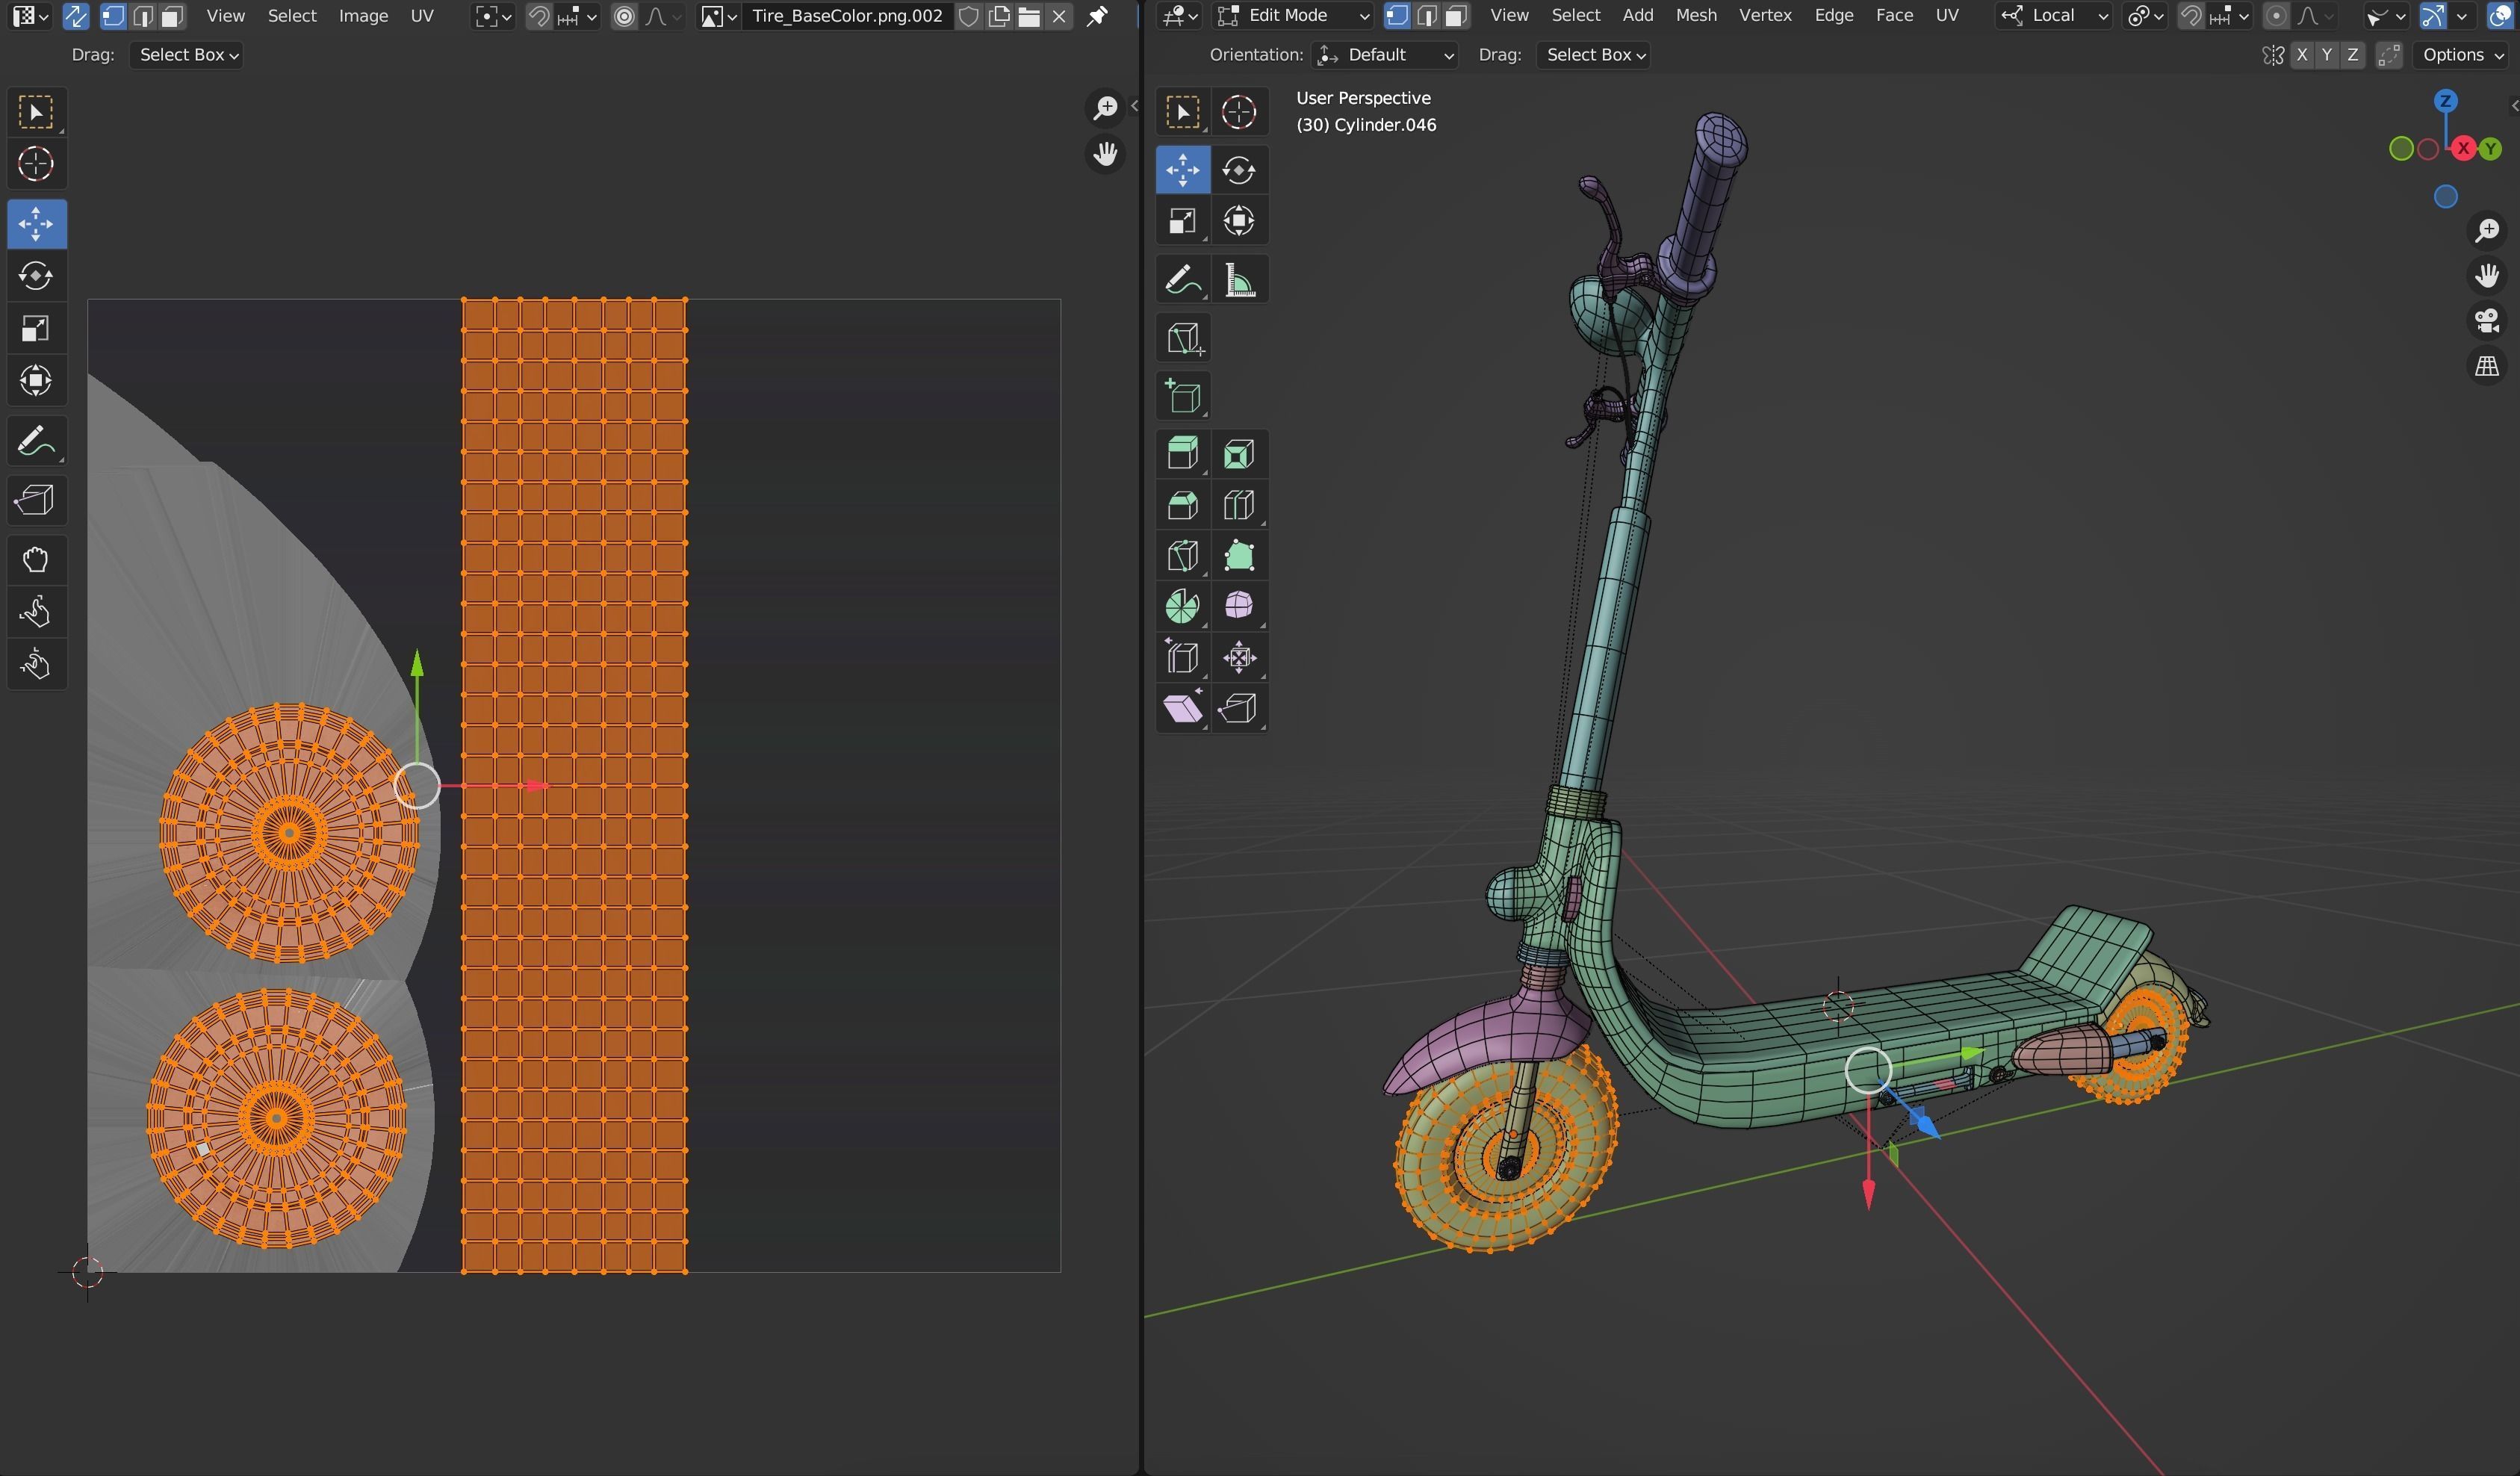The image size is (2520, 1476).
Task: Click the zoom icon in UV editor
Action: (x=1105, y=108)
